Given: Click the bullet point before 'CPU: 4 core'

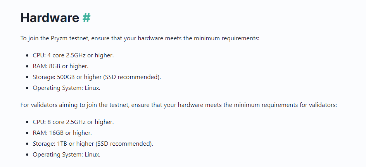Looking at the screenshot, I should (x=28, y=56).
